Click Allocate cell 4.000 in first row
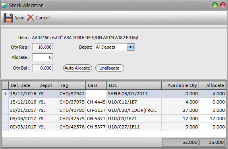 (213, 94)
